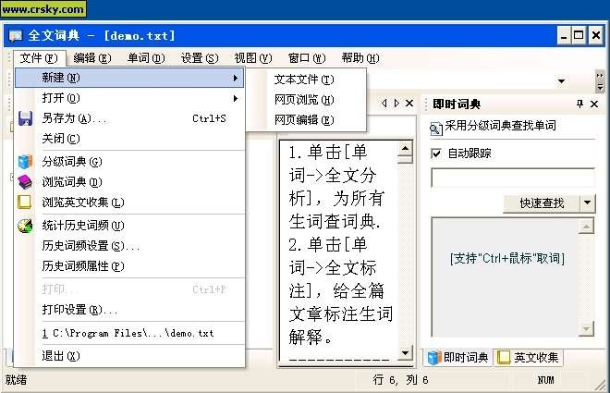The height and width of the screenshot is (393, 610).
Task: Click the save icon beside 另存为
Action: point(25,118)
